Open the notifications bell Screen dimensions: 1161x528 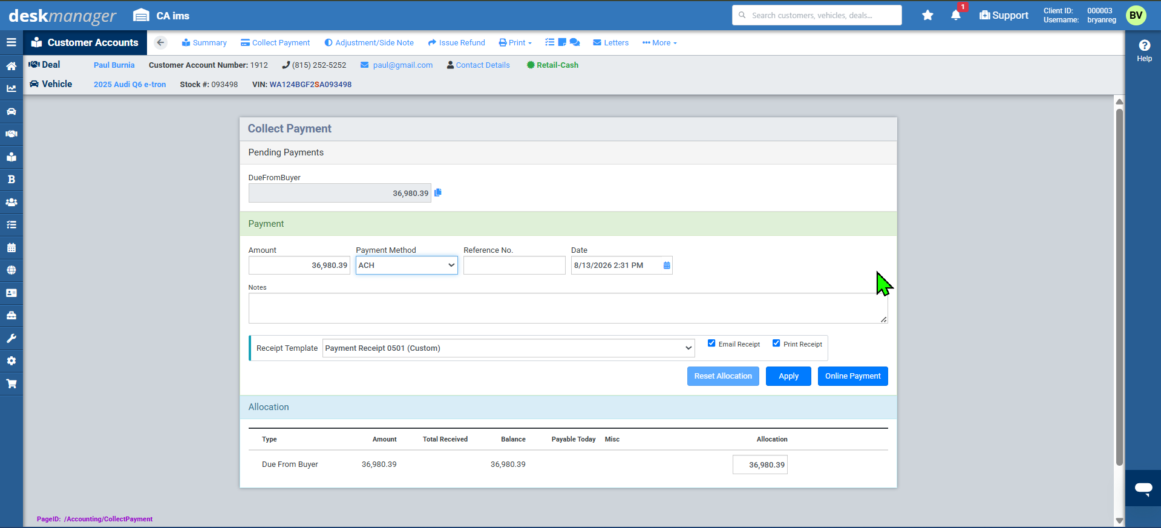[x=956, y=15]
